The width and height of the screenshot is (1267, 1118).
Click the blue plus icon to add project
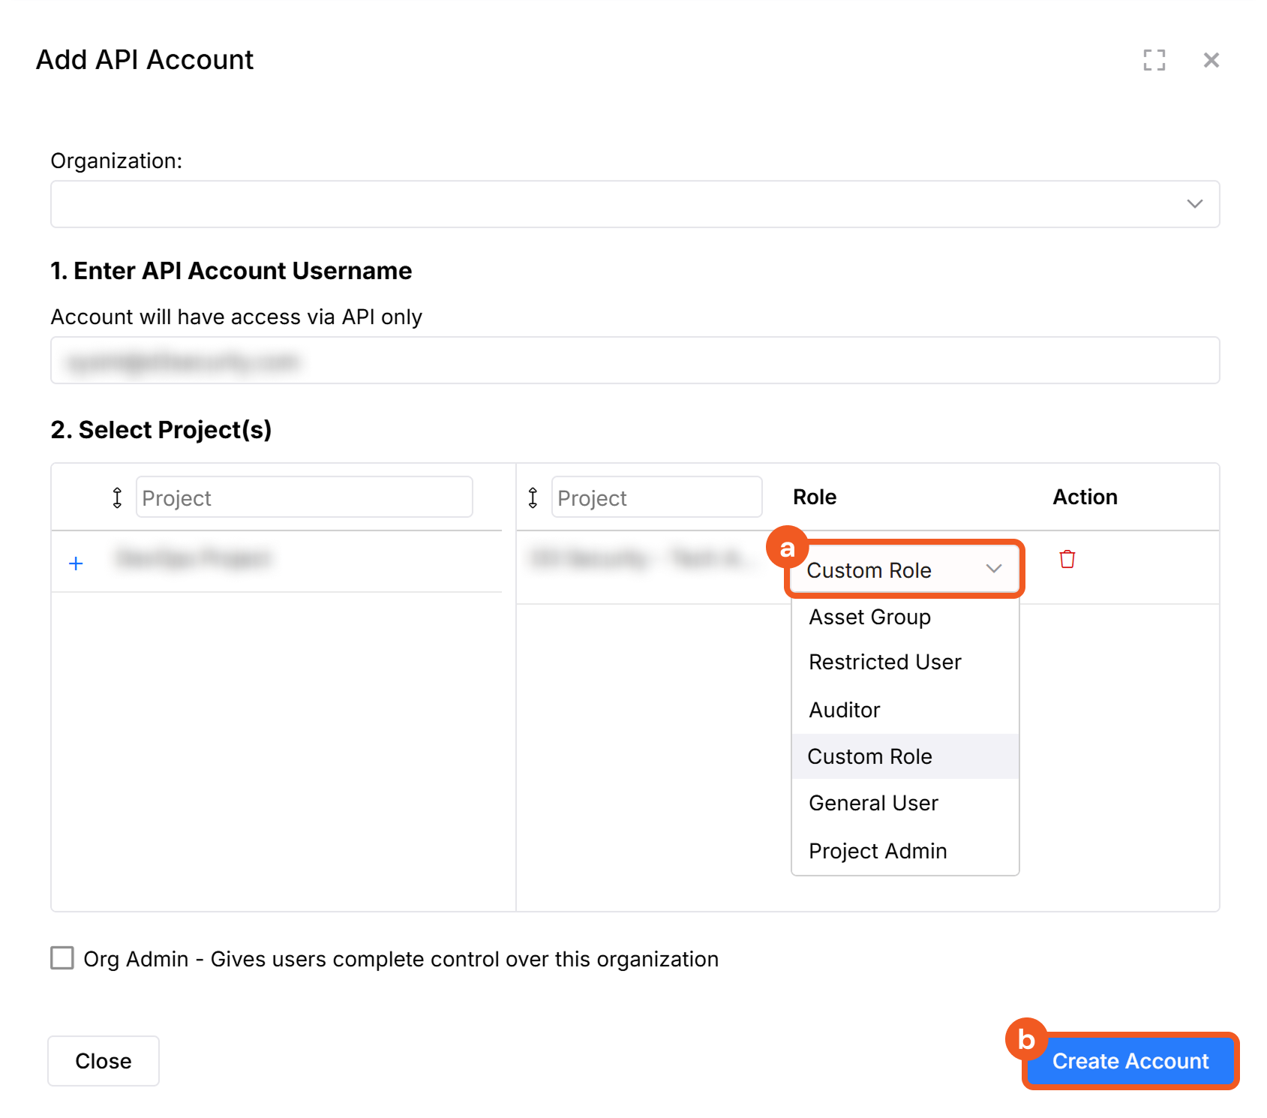pyautogui.click(x=76, y=564)
